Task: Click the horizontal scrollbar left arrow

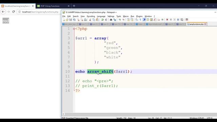Action: pos(63,114)
